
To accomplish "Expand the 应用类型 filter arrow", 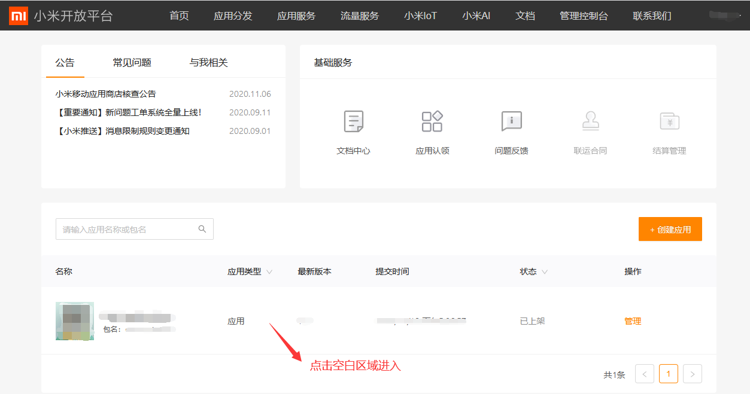I will pos(269,272).
